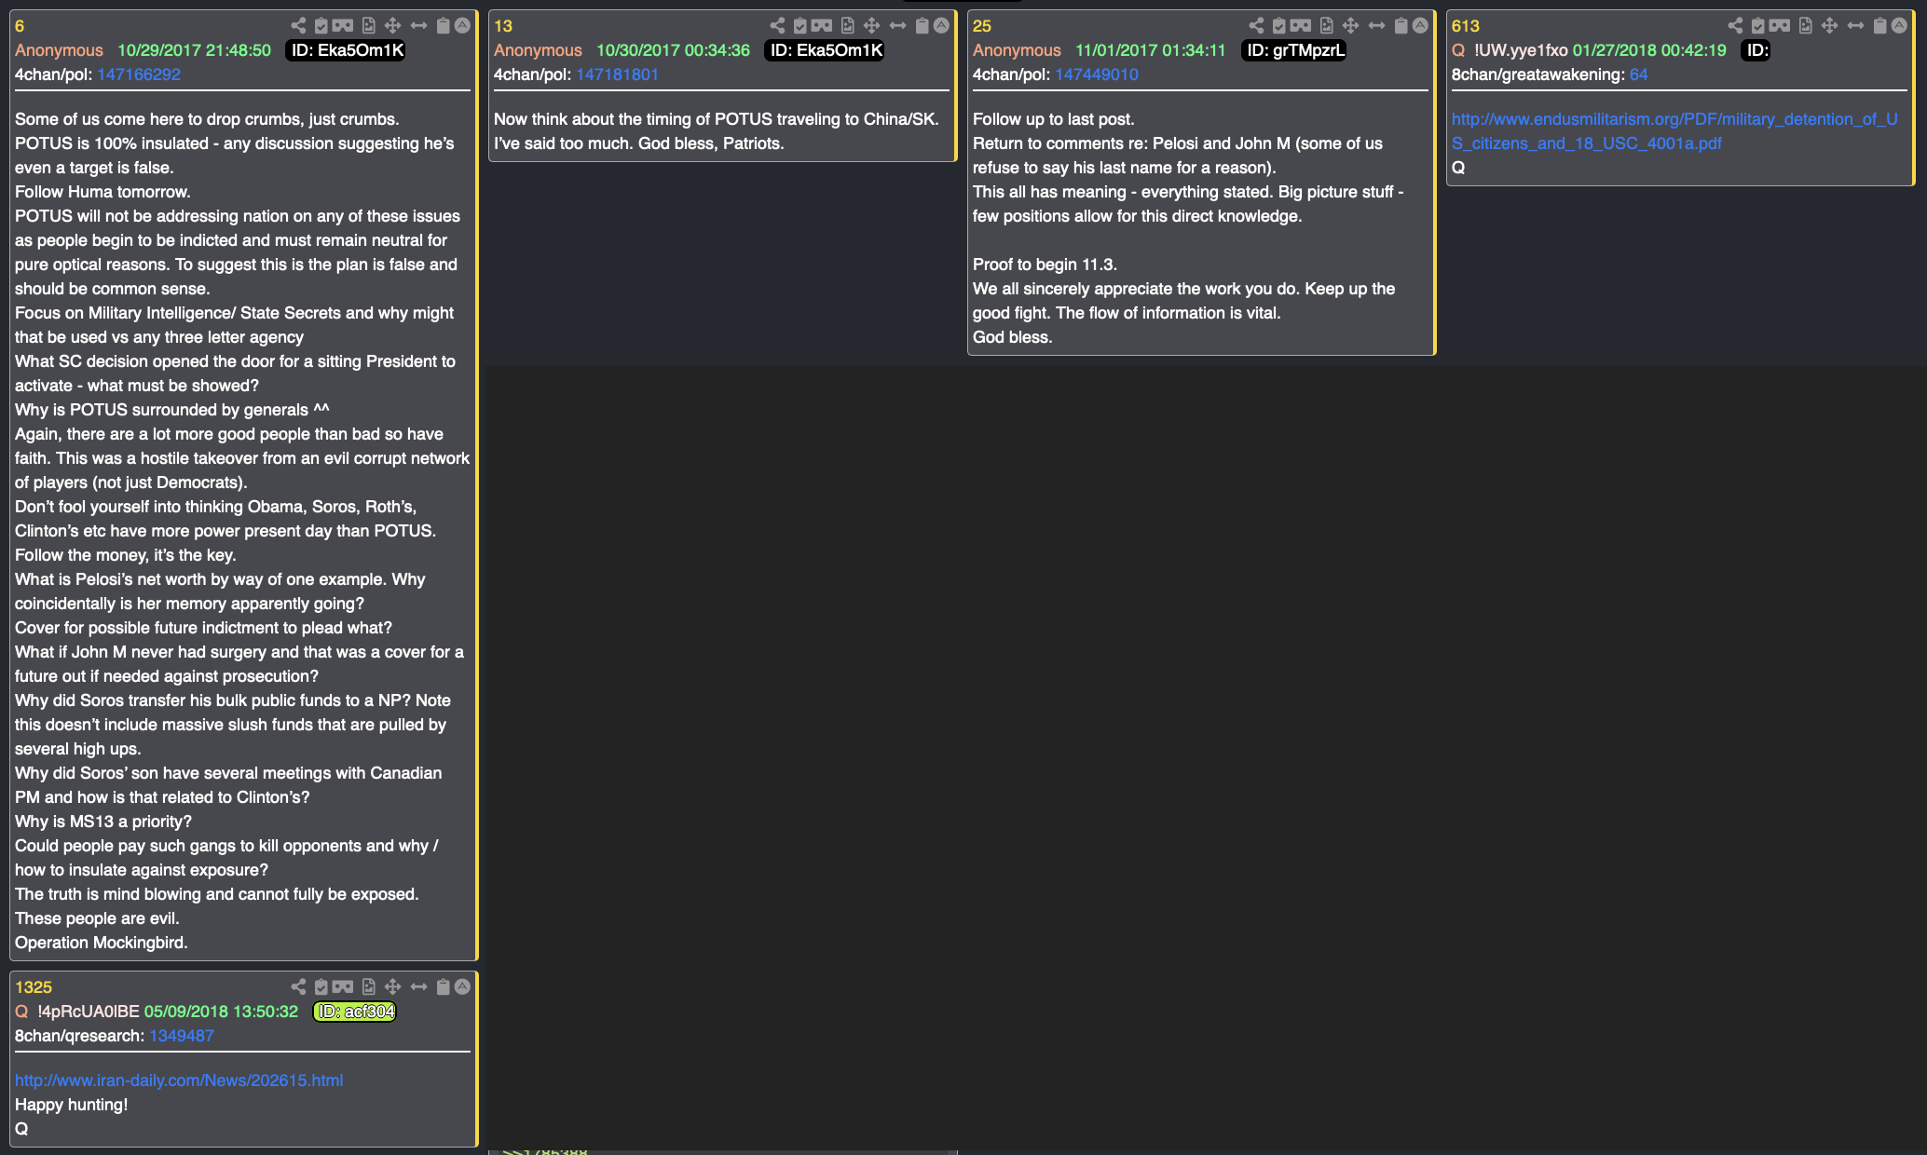Viewport: 1927px width, 1155px height.
Task: Click the Q !4pRcUA0lBE author name
Action: pyautogui.click(x=77, y=1012)
